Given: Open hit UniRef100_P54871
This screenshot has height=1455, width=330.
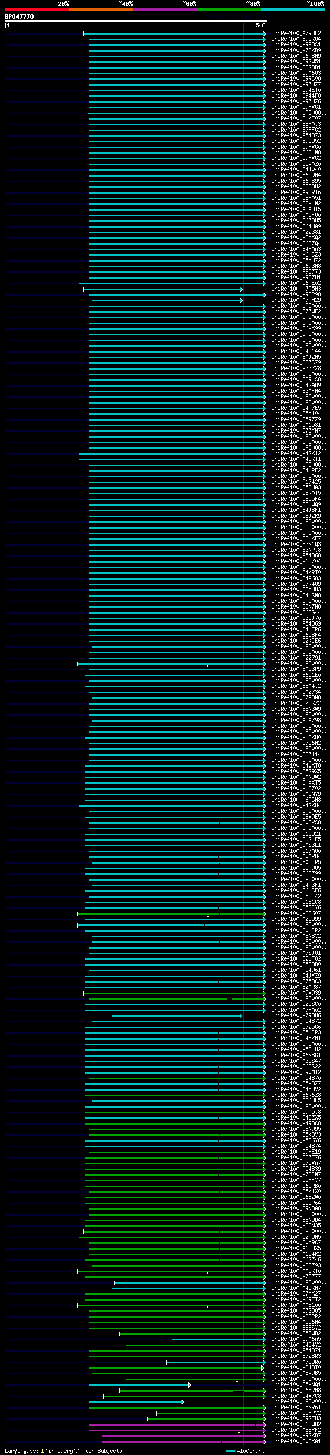Looking at the screenshot, I should (296, 1351).
